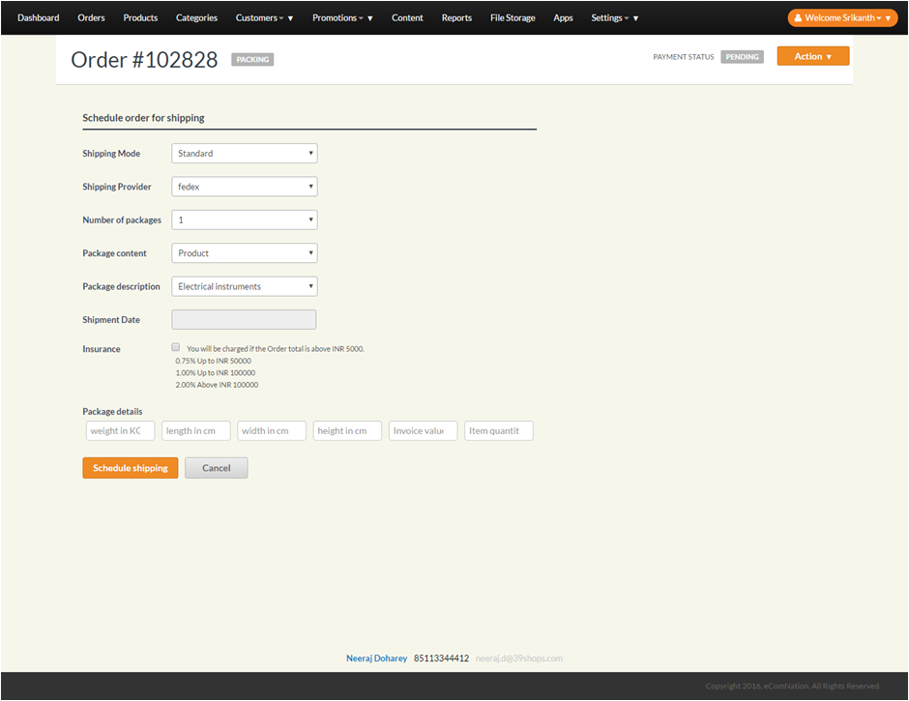Viewport: 909px width, 701px height.
Task: Expand the Settings menu
Action: point(614,18)
